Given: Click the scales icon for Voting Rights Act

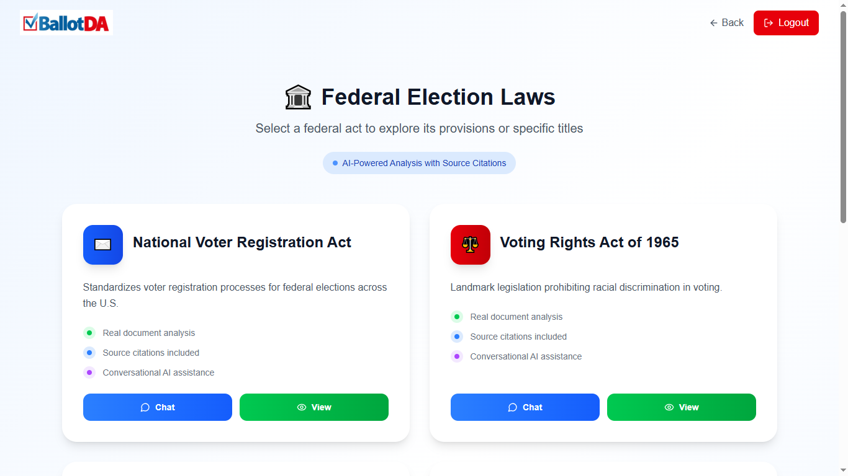Looking at the screenshot, I should [471, 245].
